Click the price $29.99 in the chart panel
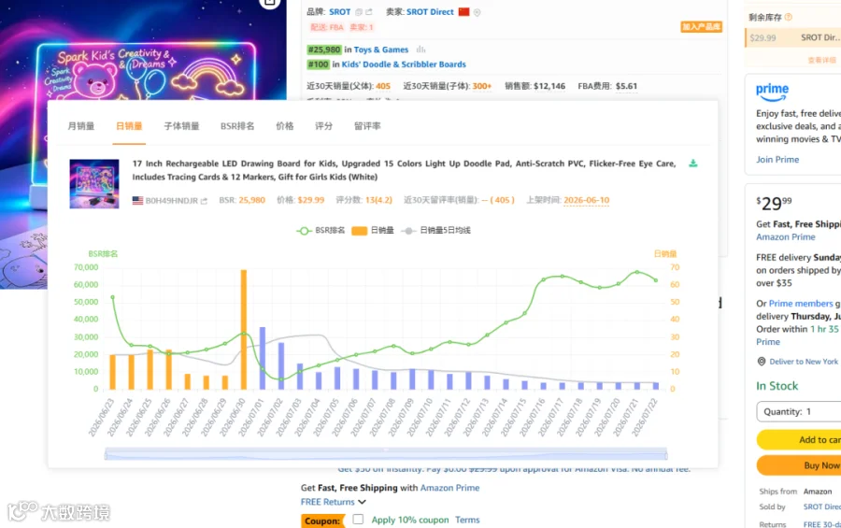 coord(311,200)
